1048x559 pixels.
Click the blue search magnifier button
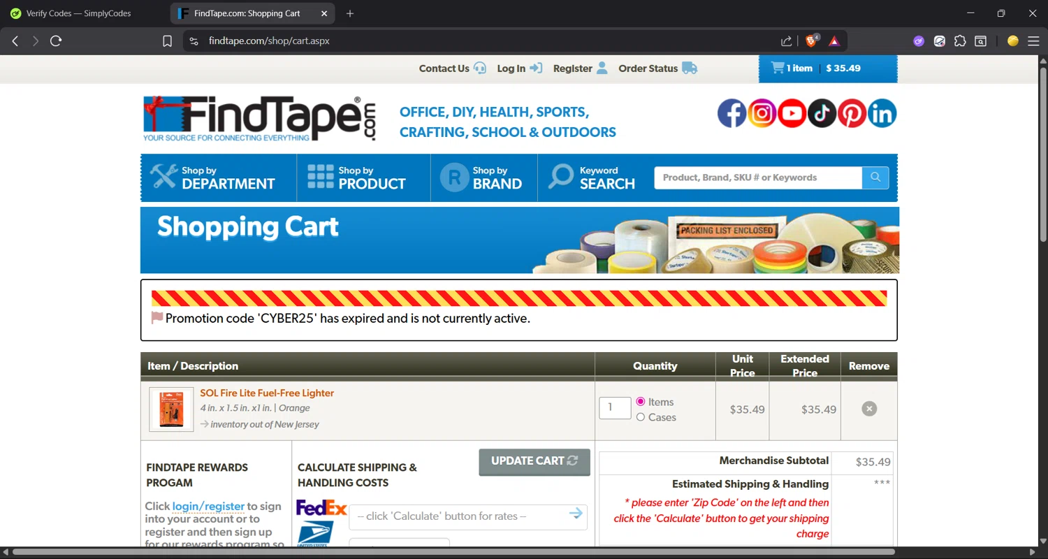click(875, 177)
